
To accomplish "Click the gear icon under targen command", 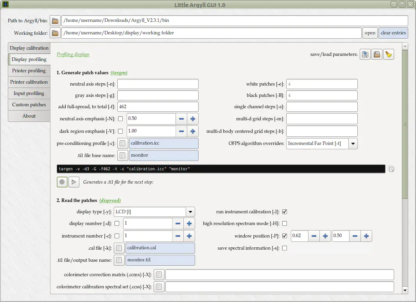I will click(x=62, y=182).
